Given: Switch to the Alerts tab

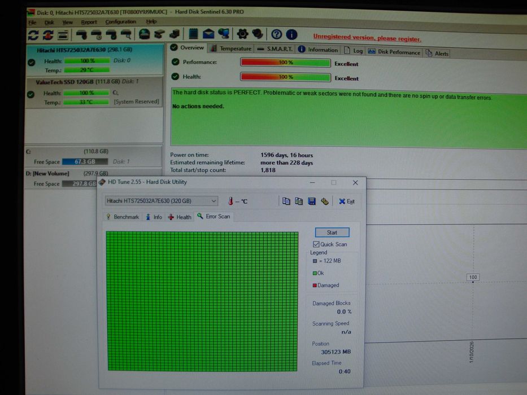Looking at the screenshot, I should pos(437,54).
